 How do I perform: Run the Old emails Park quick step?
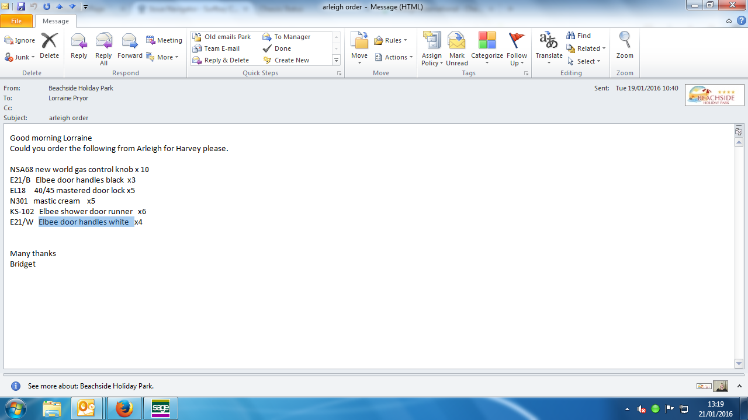(222, 37)
